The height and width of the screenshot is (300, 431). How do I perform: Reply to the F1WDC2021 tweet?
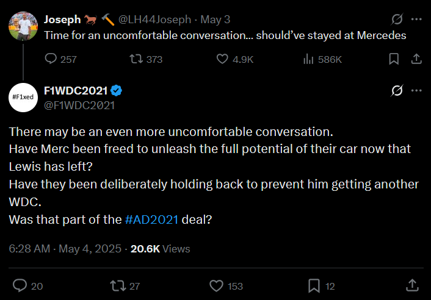pos(20,285)
